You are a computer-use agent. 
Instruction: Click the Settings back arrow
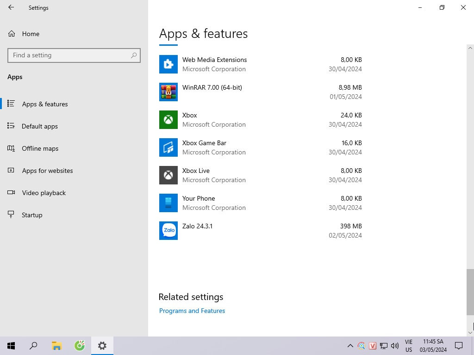(11, 7)
